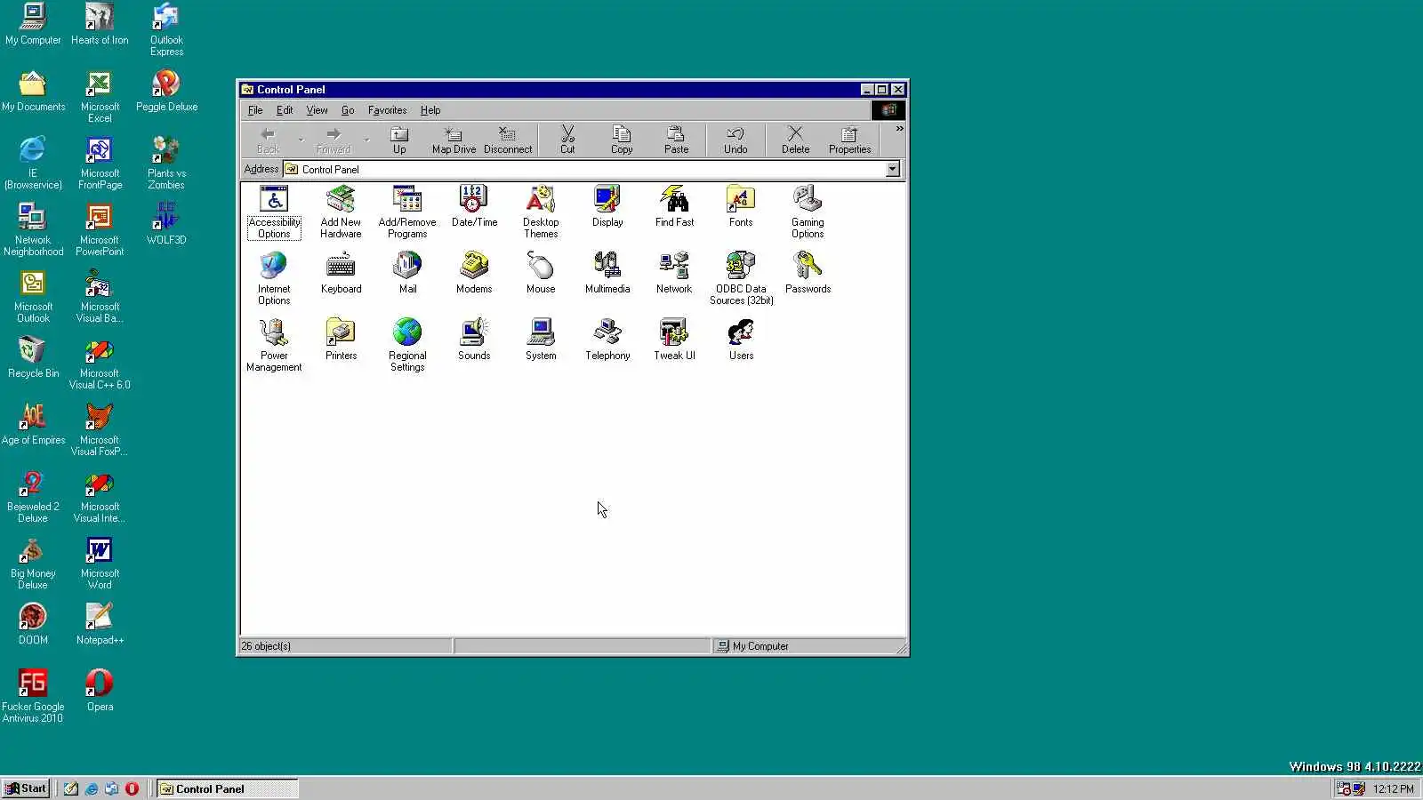The image size is (1423, 800).
Task: Select the Microsoft Word desktop shortcut
Action: coord(100,563)
